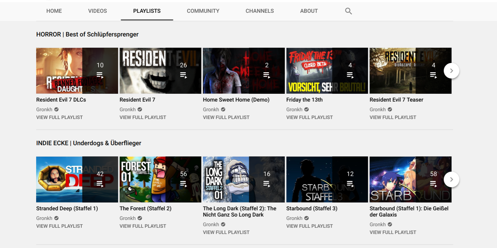Click verified badge under Stranded Deep (Staffel 1)
The width and height of the screenshot is (497, 248).
click(x=56, y=218)
